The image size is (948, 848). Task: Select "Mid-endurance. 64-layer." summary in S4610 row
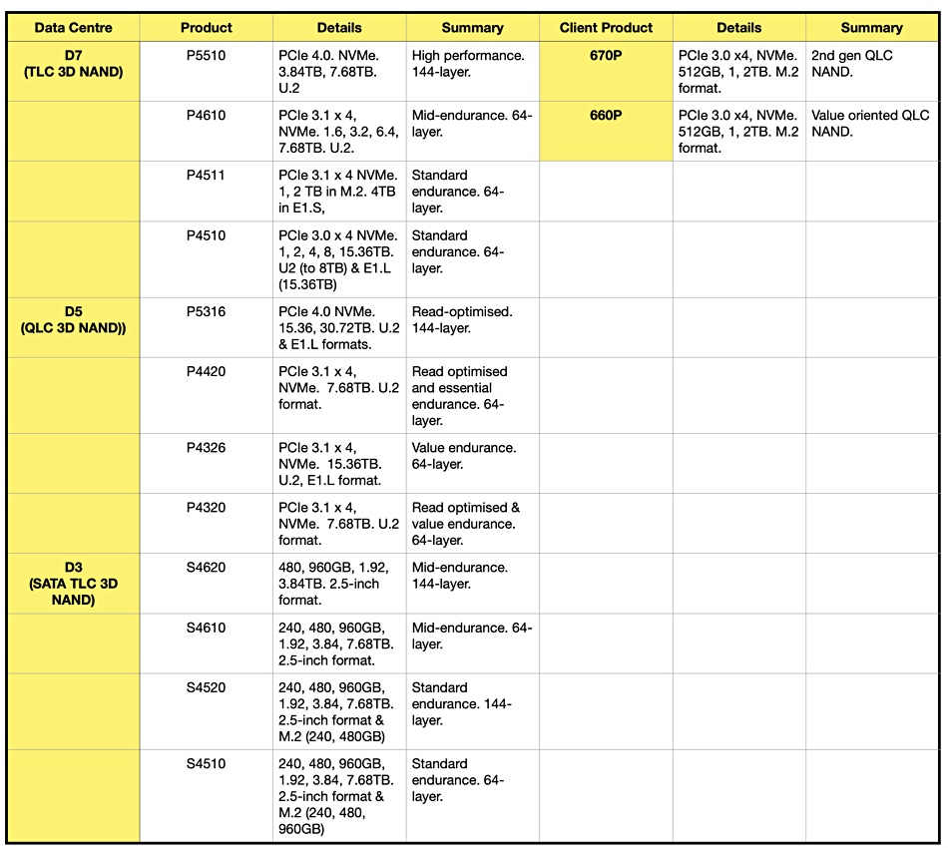point(473,643)
